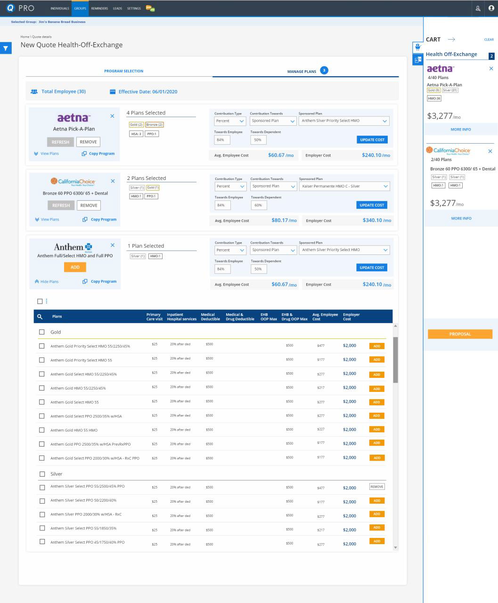Image resolution: width=498 pixels, height=603 pixels.
Task: Remove Aetna program with X icon
Action: (x=112, y=116)
